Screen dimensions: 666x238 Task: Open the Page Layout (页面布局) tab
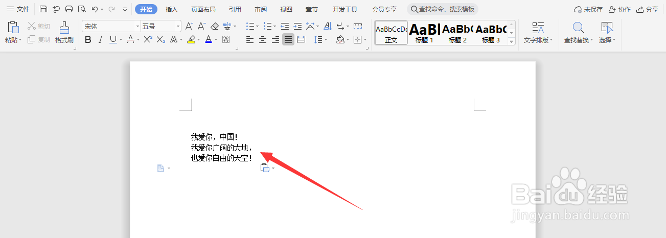203,9
